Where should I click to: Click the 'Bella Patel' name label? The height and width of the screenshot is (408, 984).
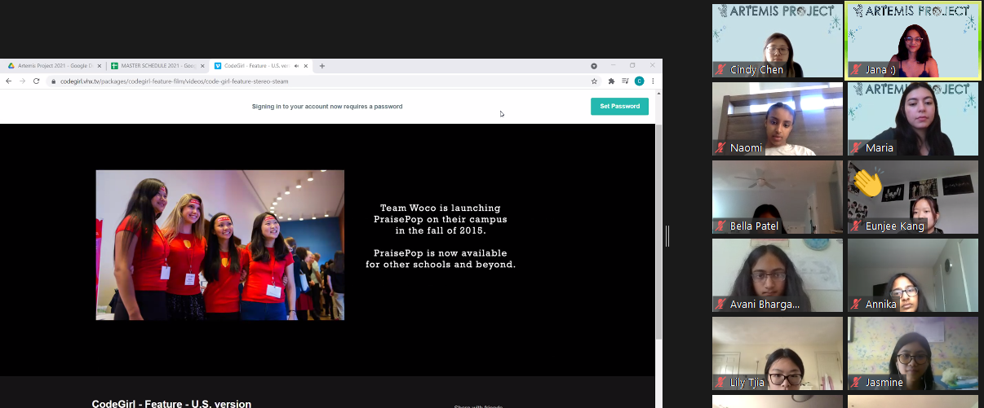click(754, 226)
